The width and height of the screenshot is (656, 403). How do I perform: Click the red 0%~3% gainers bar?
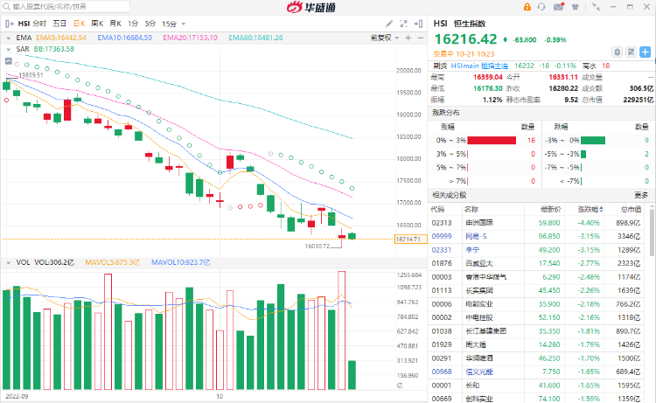tap(492, 141)
